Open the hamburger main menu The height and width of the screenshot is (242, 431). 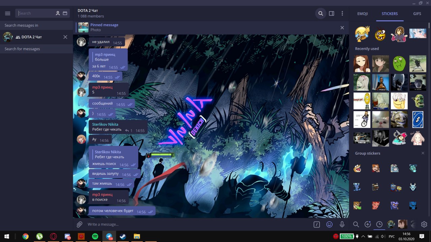click(8, 13)
